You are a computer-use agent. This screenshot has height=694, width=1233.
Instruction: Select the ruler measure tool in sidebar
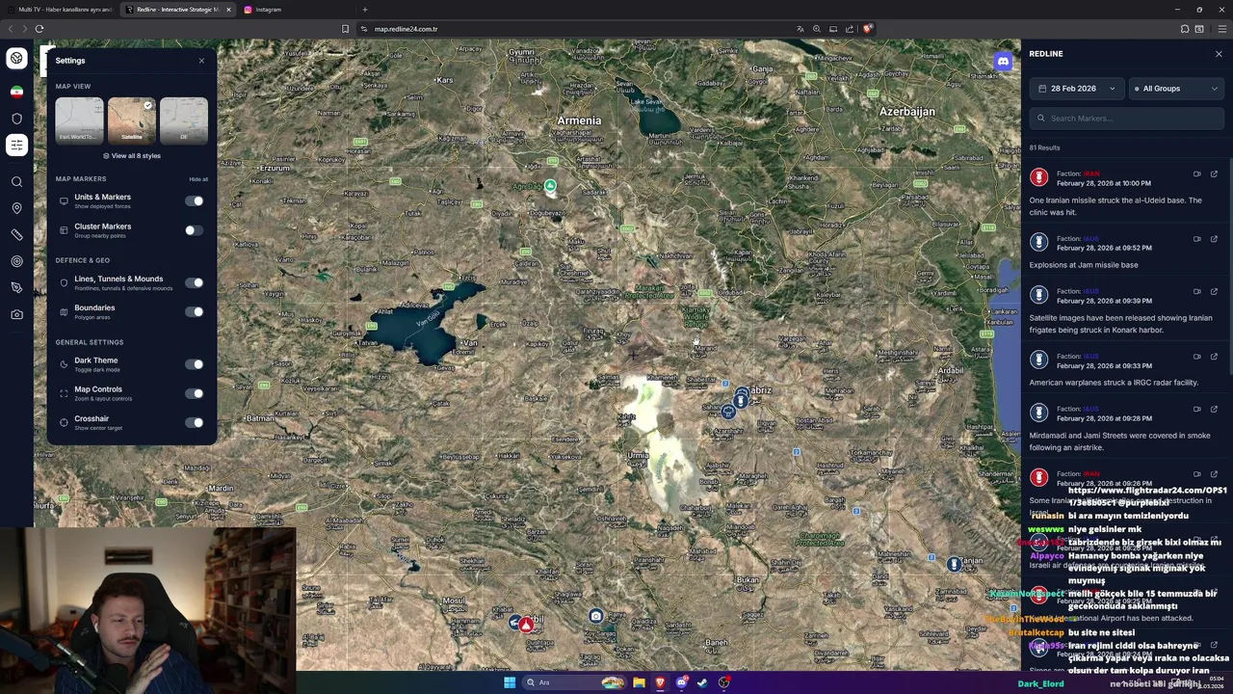click(16, 234)
